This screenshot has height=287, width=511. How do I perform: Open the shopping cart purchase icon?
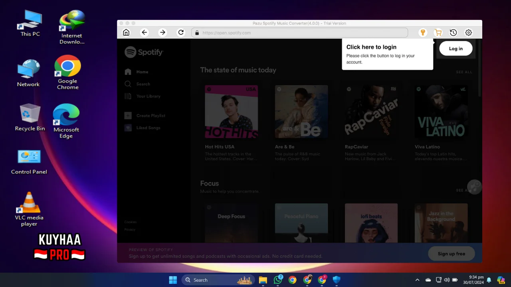point(438,33)
